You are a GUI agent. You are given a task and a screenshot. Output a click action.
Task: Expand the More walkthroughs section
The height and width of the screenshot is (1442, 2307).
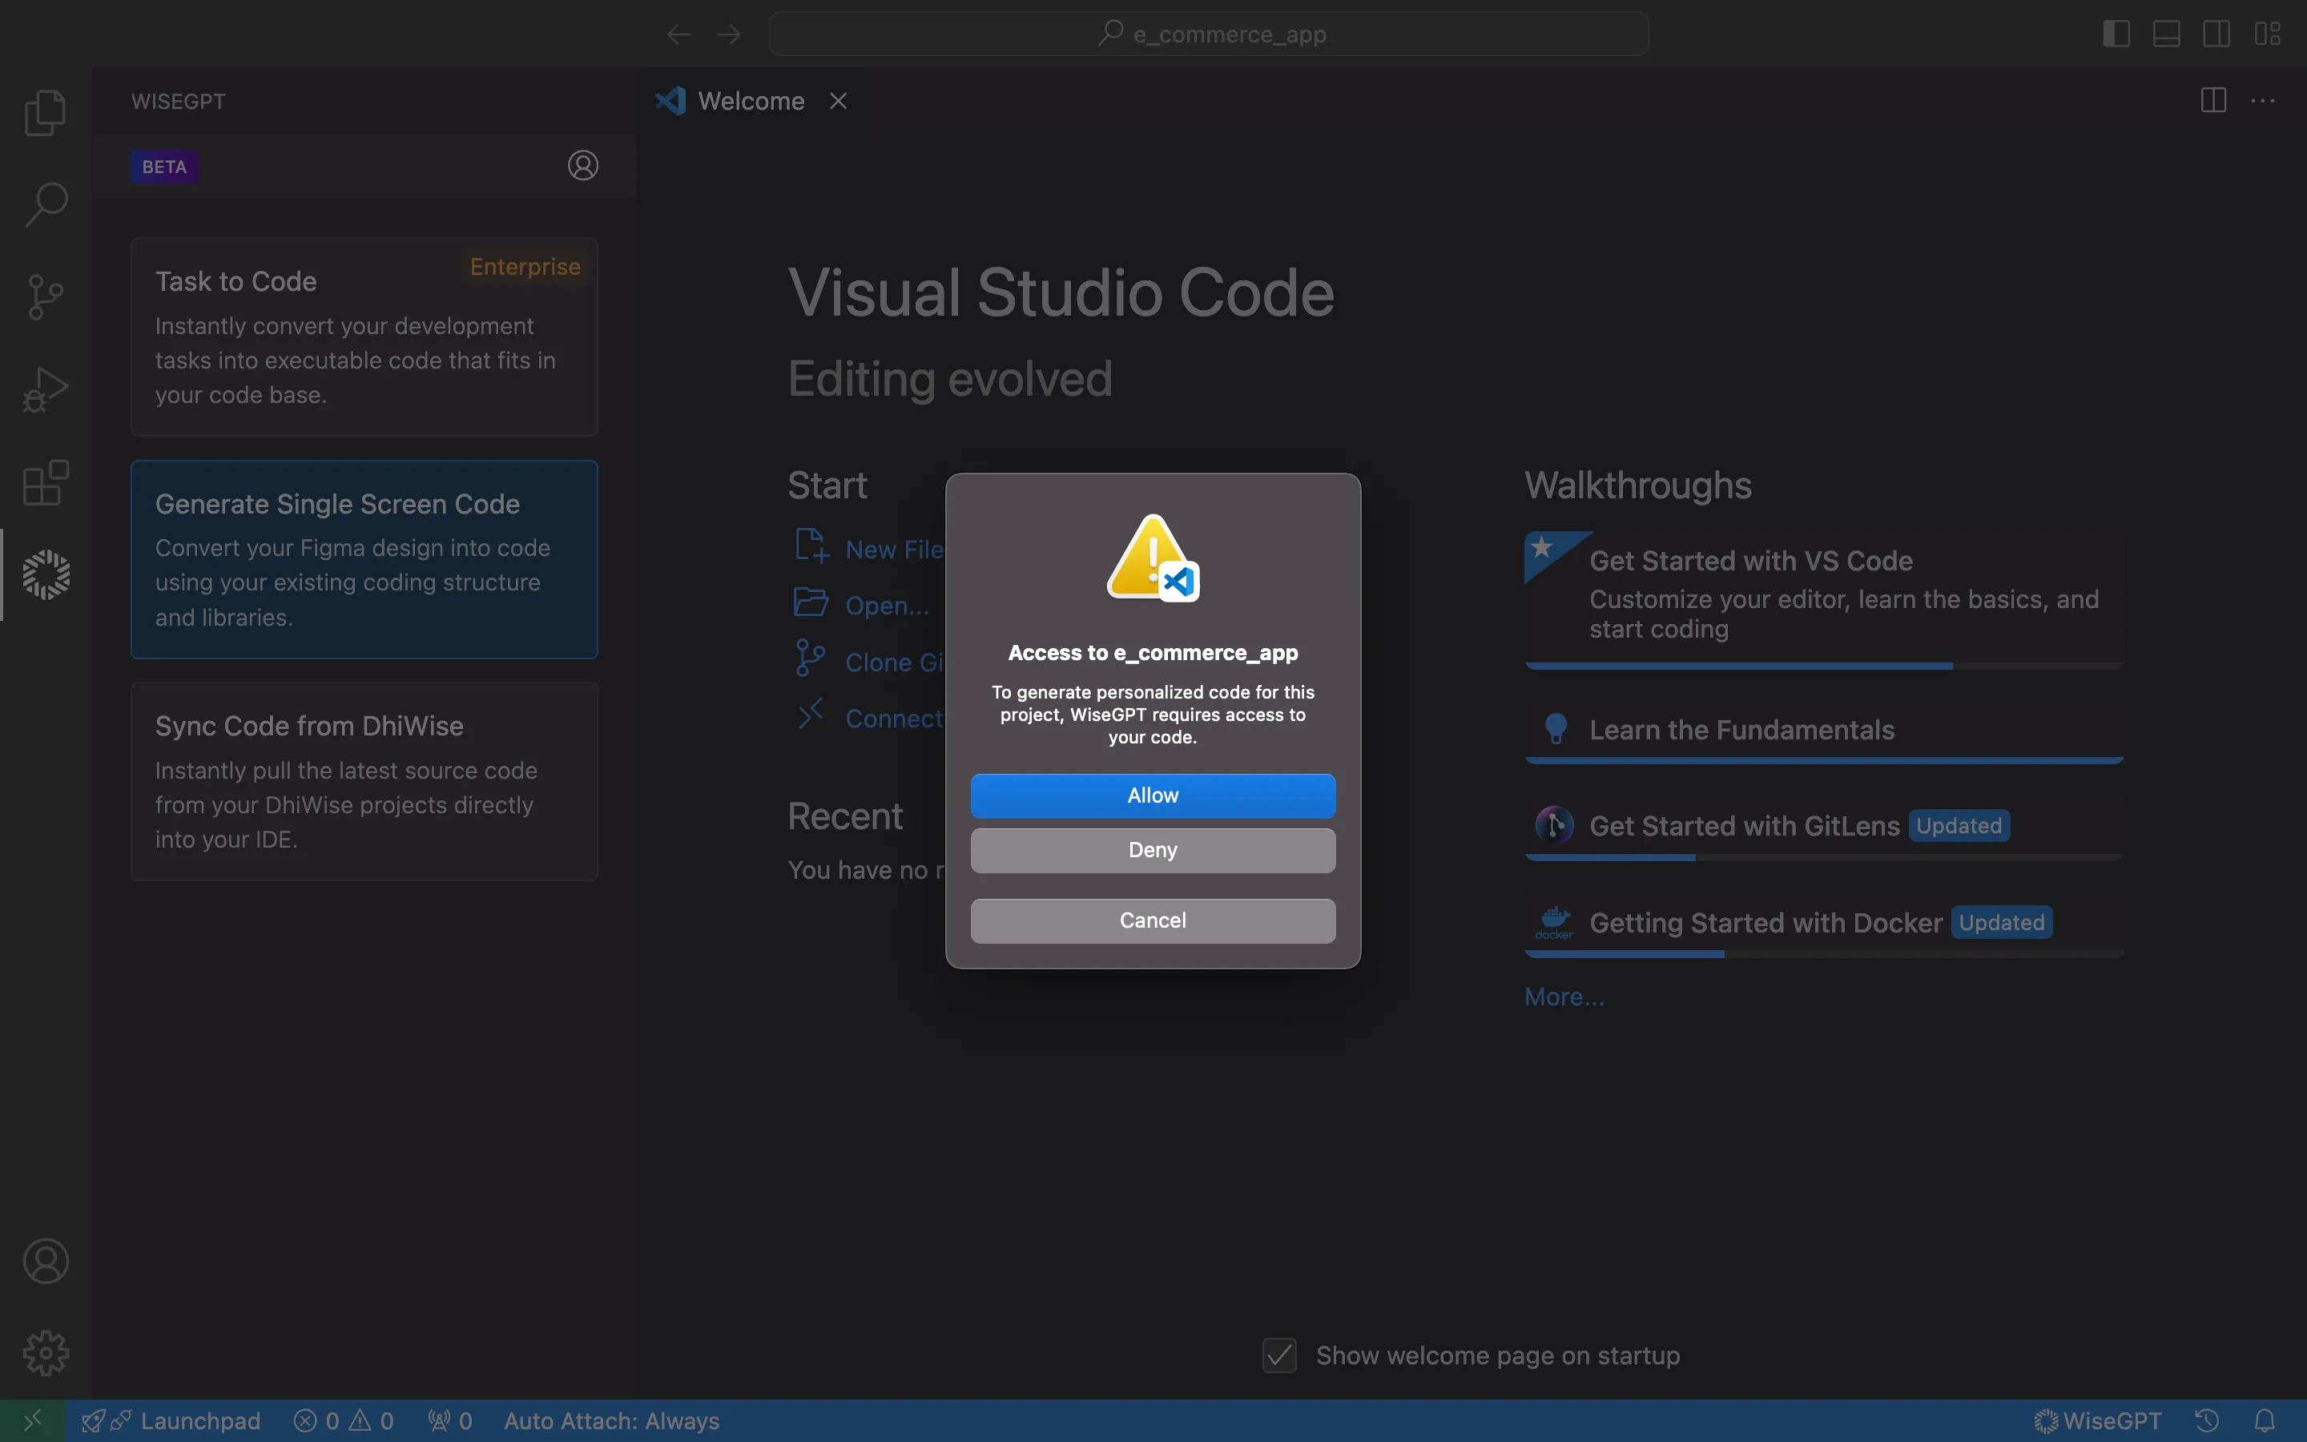1563,995
